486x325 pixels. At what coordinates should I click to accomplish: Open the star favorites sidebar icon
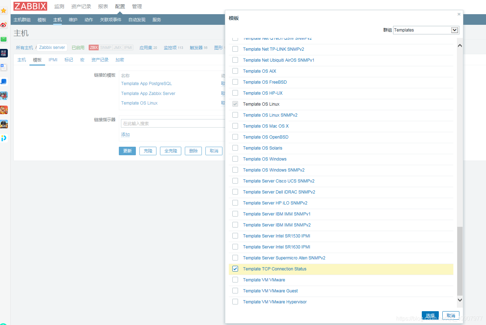tap(4, 11)
